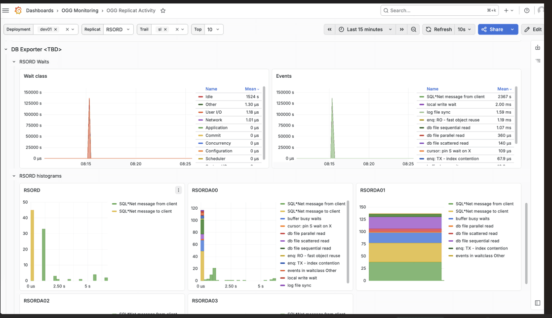The height and width of the screenshot is (318, 552).
Task: Open the plus add-new menu
Action: 509,10
